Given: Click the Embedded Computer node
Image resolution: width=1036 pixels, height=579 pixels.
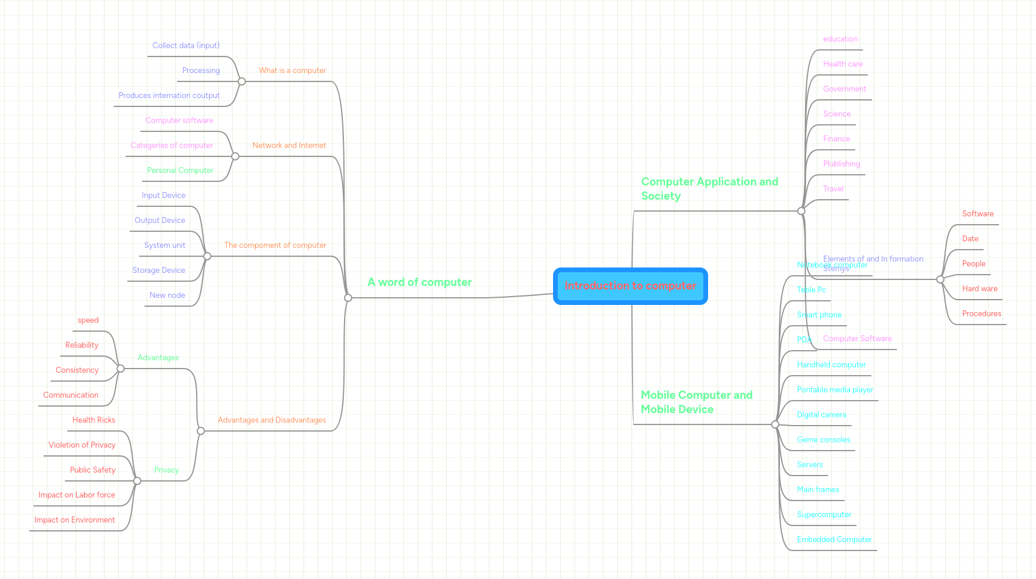Looking at the screenshot, I should point(834,539).
